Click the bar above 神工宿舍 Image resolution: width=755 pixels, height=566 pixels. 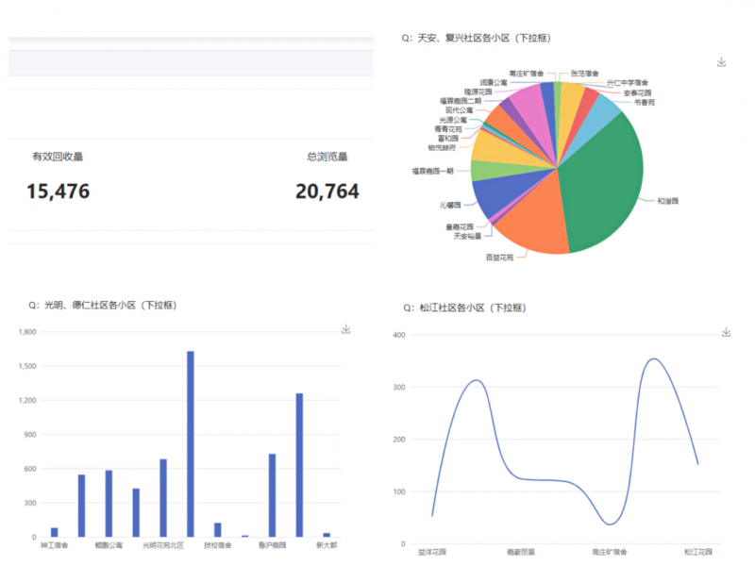click(x=54, y=532)
